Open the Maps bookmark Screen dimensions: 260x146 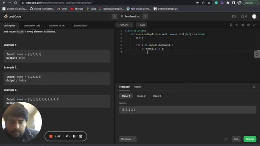coord(91,9)
